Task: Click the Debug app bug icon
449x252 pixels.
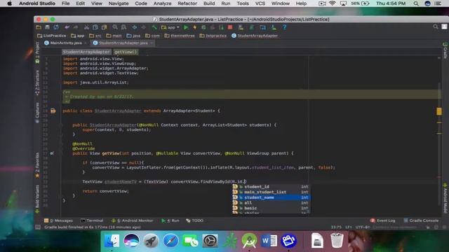Action: coord(203,27)
